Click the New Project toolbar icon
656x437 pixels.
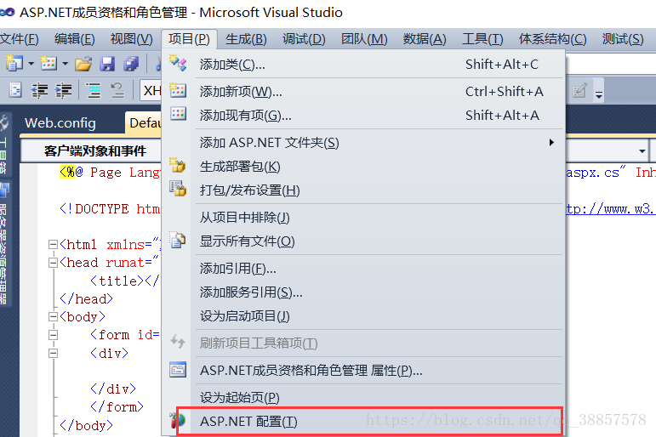pyautogui.click(x=14, y=64)
